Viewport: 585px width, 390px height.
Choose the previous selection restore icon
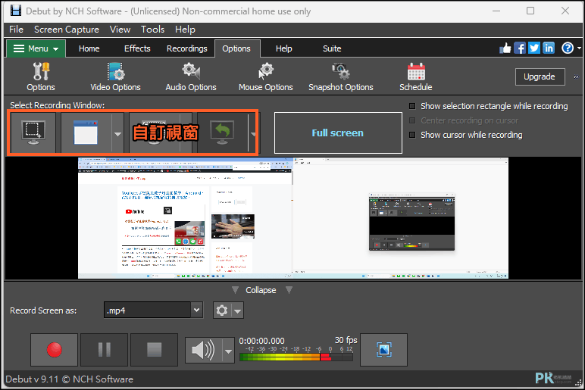[x=222, y=133]
